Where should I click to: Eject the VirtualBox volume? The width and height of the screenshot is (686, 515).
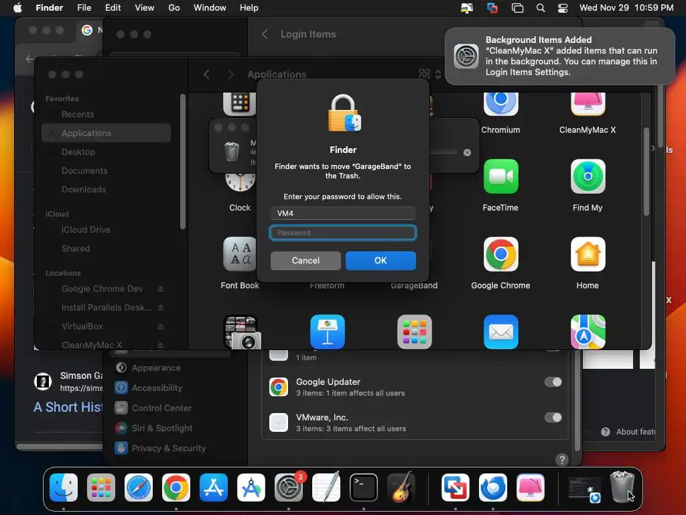point(161,327)
